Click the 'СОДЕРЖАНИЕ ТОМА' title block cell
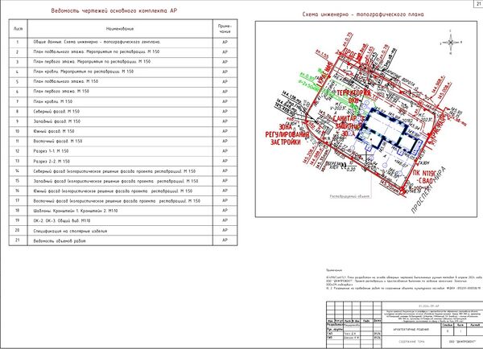Viewport: 483px width, 349px height. click(x=411, y=342)
